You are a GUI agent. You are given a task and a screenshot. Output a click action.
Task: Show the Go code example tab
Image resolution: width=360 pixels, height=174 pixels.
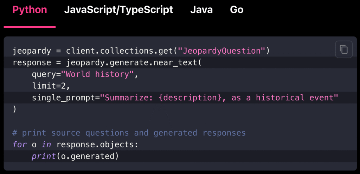pyautogui.click(x=237, y=10)
